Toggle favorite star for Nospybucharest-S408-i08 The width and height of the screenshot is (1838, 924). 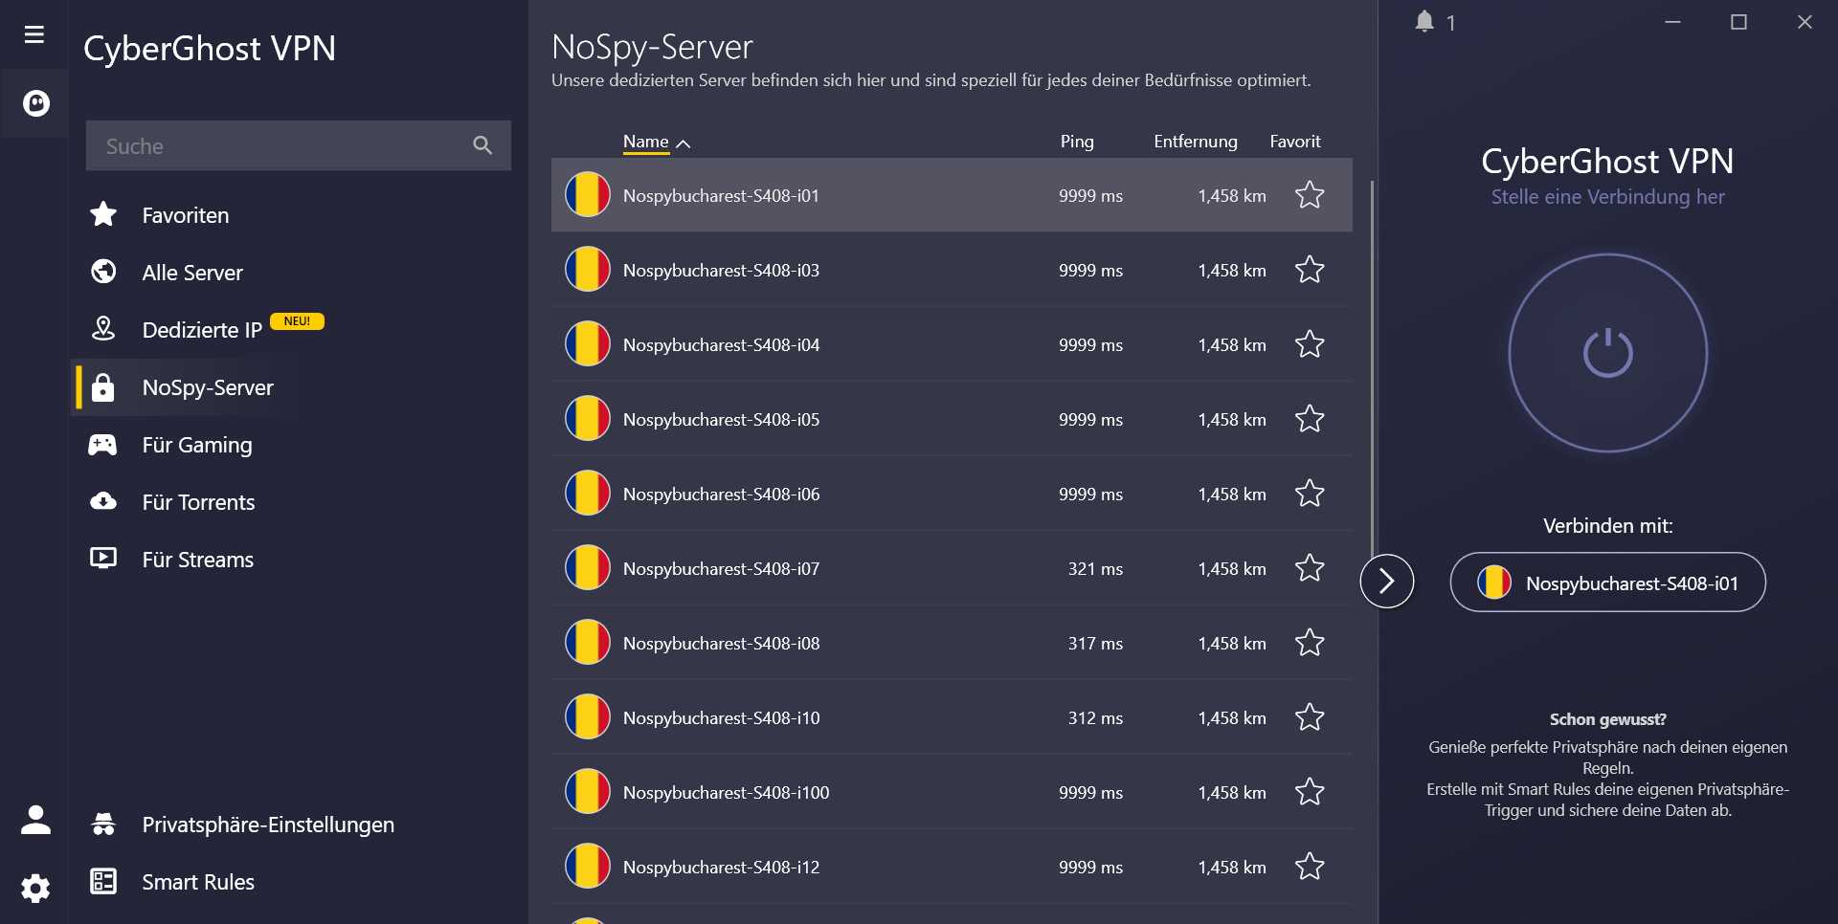point(1310,644)
